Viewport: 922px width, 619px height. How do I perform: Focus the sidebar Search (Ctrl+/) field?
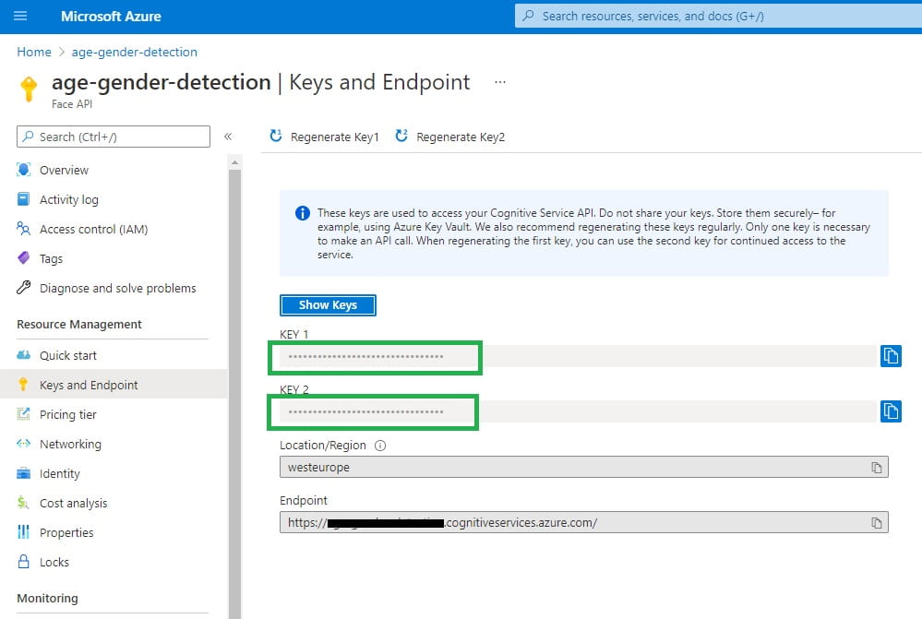(x=114, y=137)
